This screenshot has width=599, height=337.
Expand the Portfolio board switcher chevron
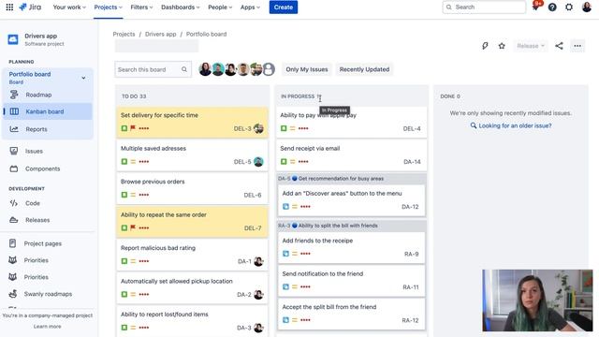pyautogui.click(x=83, y=78)
